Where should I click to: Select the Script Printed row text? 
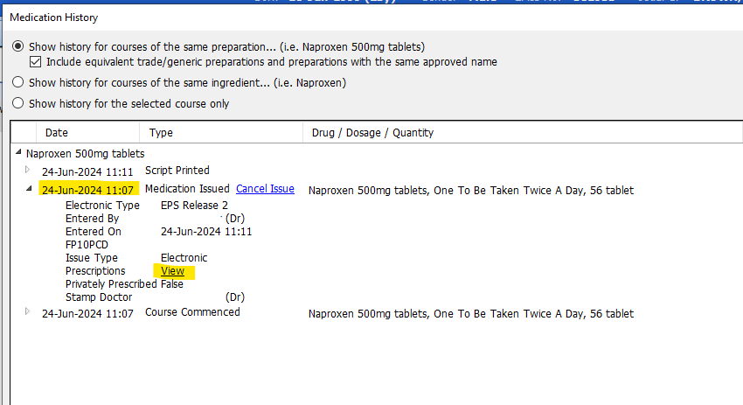click(177, 171)
